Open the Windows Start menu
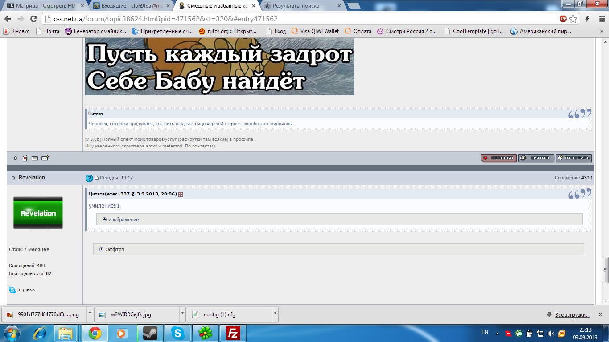This screenshot has width=609, height=342. click(x=12, y=333)
